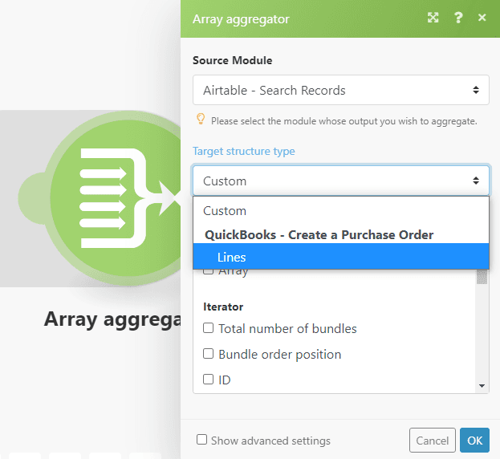
Task: Click the QuickBooks - Create a Purchase Order group
Action: (319, 234)
